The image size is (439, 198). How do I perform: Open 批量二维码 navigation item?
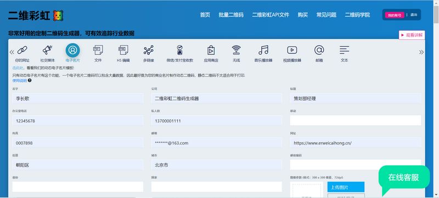[x=231, y=15]
